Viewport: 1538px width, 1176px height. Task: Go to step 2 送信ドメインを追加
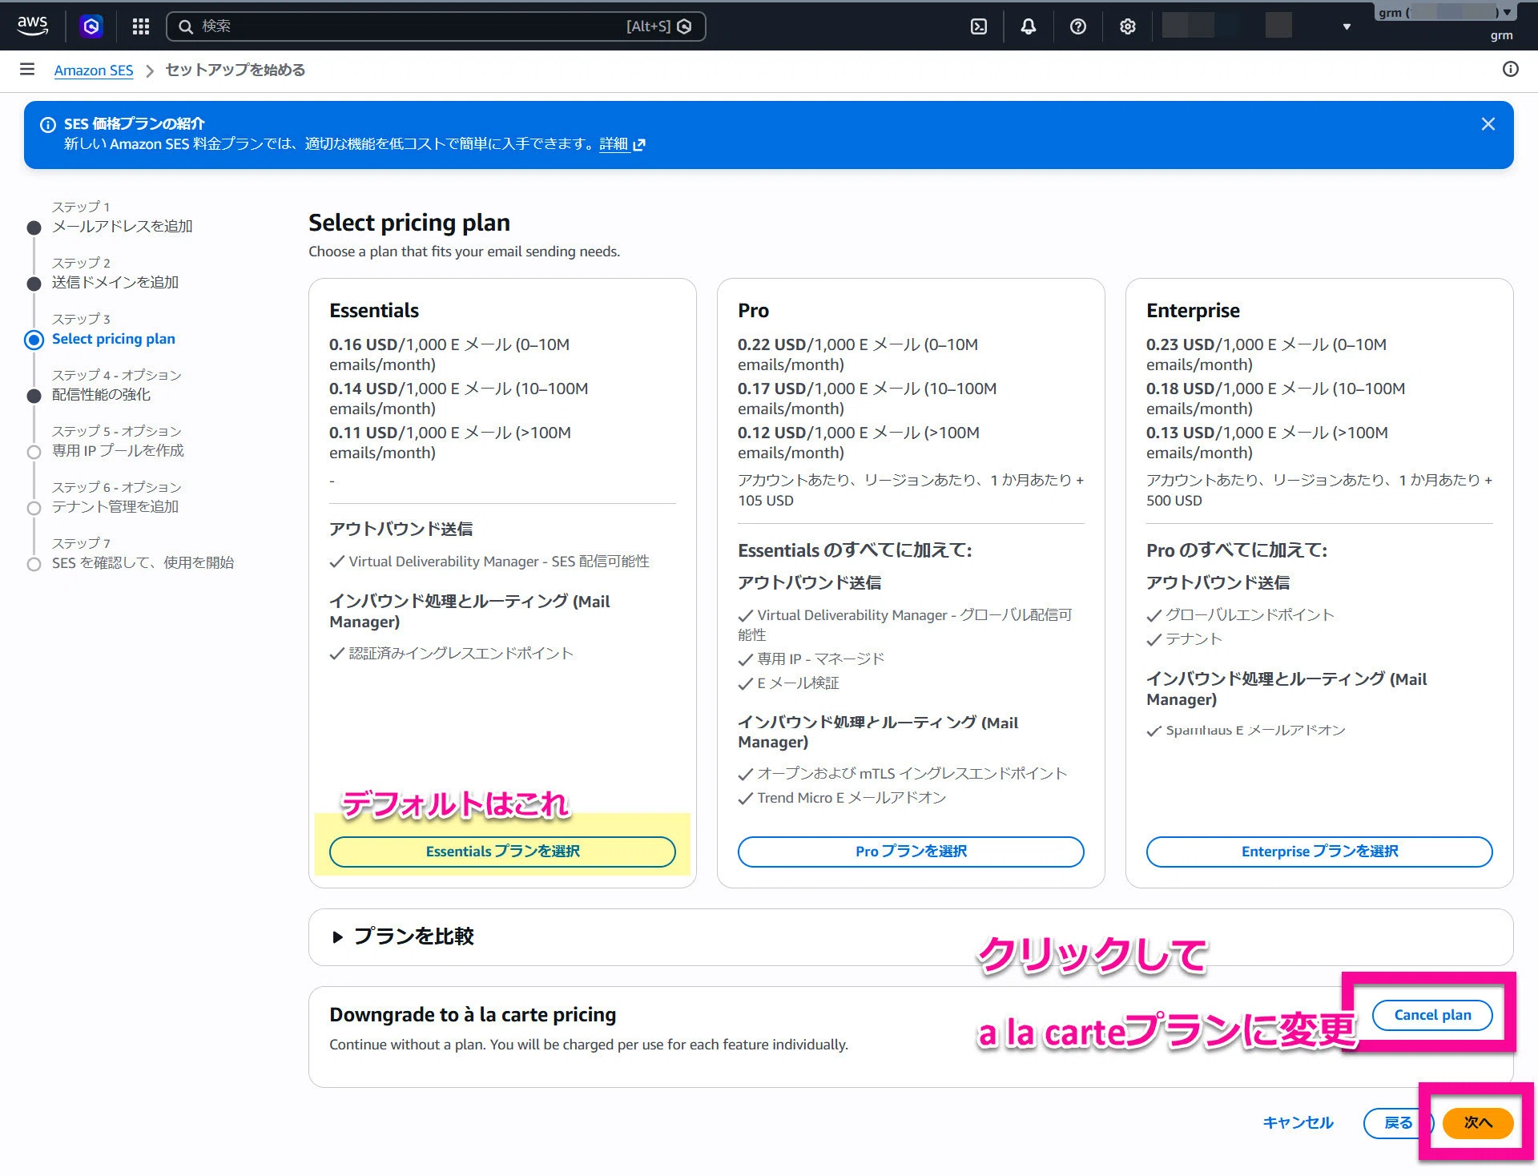(x=115, y=283)
